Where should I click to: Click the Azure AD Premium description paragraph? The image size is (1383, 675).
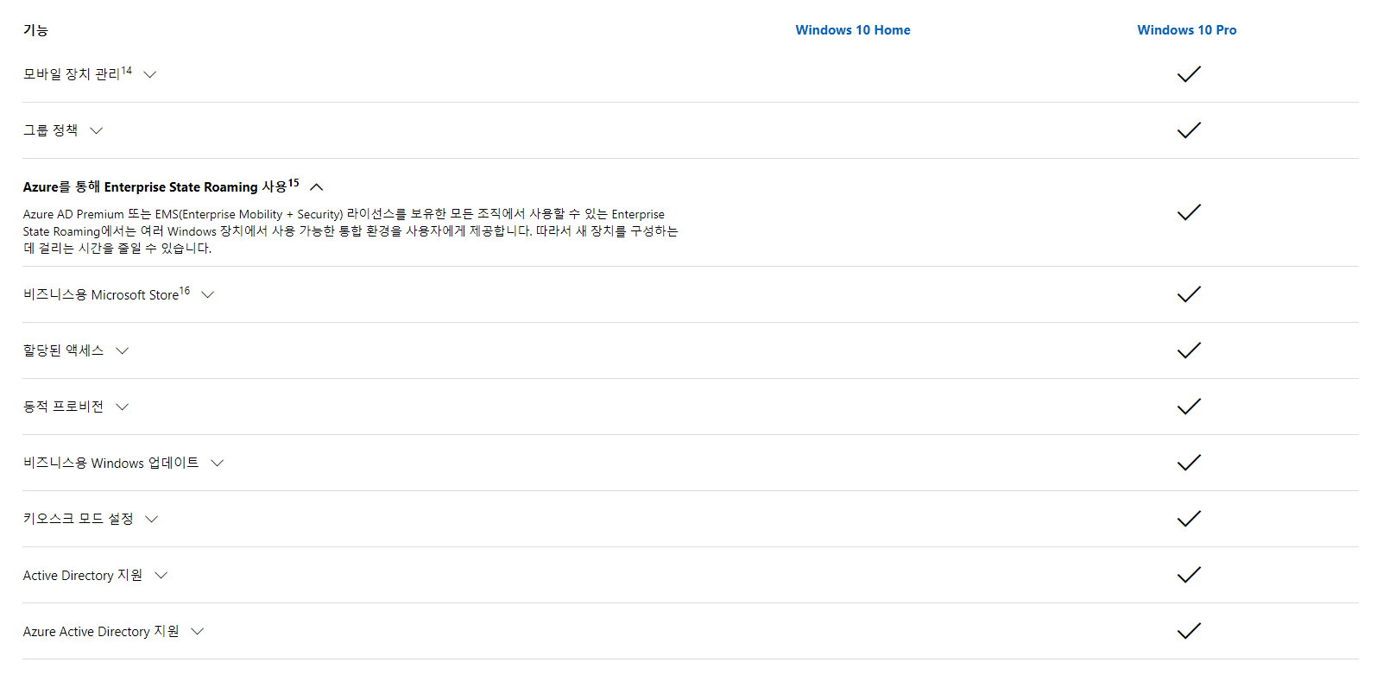coord(350,231)
